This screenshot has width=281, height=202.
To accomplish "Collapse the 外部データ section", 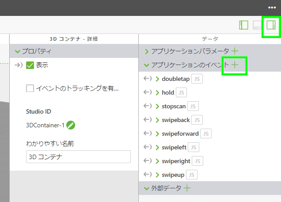I will click(147, 188).
